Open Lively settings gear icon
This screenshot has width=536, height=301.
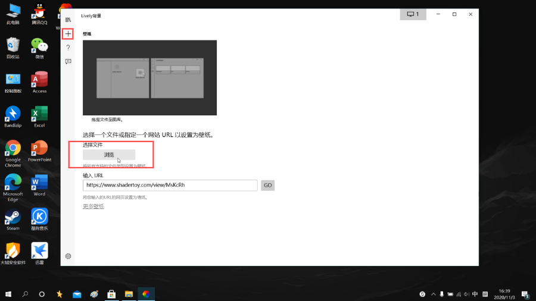pos(68,256)
